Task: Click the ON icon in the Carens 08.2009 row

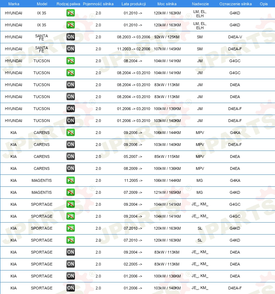Action: (x=70, y=168)
